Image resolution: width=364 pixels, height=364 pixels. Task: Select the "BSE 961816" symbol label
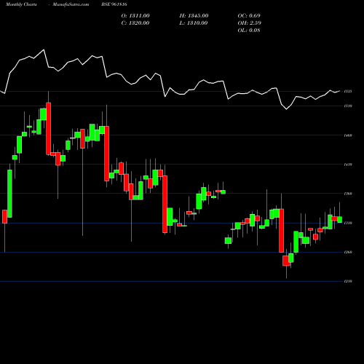114,4
